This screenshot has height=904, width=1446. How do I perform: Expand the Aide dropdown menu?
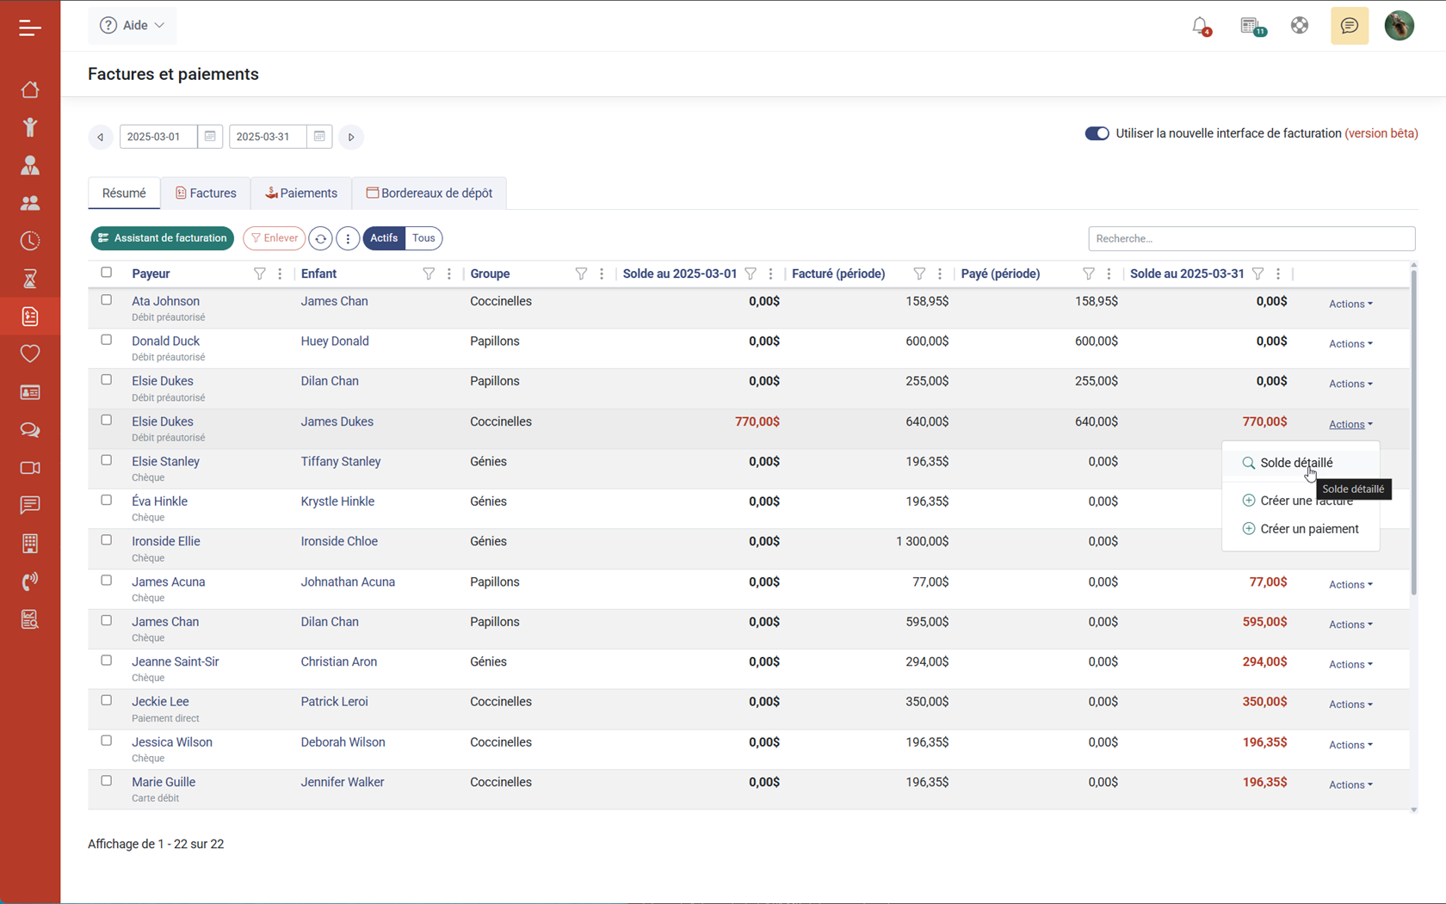[x=133, y=26]
